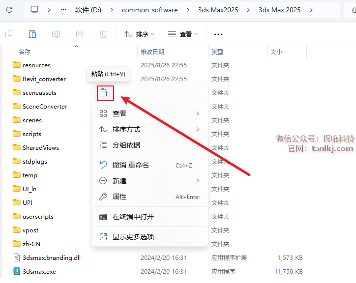This screenshot has width=356, height=283.
Task: Expand chevron after 软件 (D:) breadcrumb
Action: [112, 10]
